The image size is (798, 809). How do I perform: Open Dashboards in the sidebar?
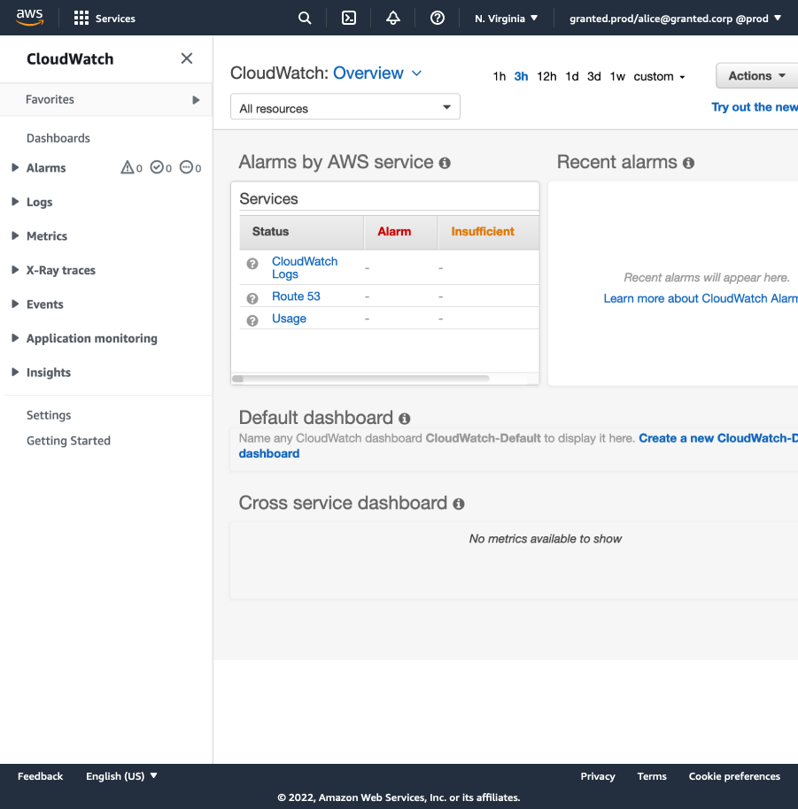58,138
